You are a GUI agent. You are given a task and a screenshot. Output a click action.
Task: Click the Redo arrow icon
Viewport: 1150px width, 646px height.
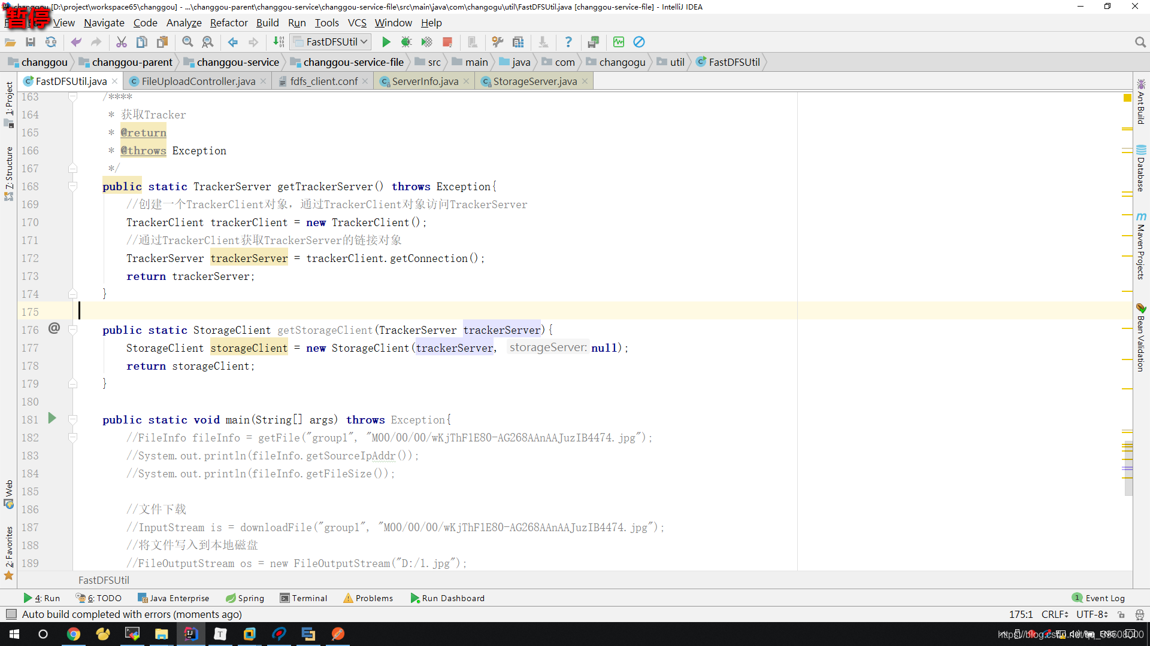pos(96,42)
